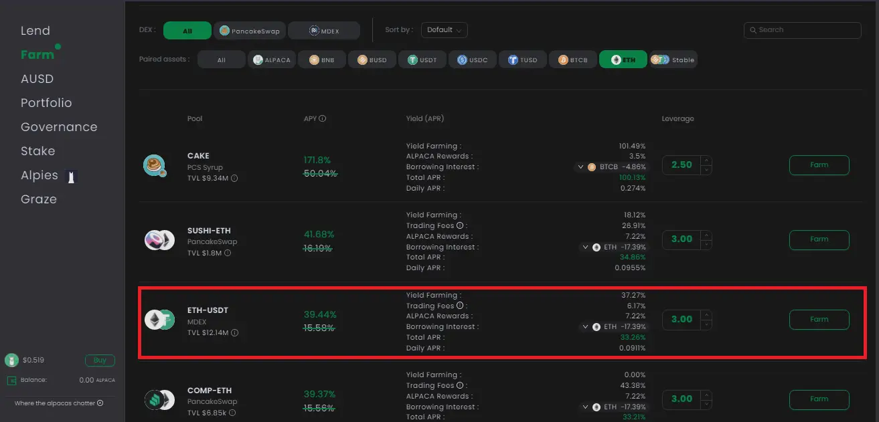Click the TVL info icon under ETH-USDT
The width and height of the screenshot is (879, 422).
coord(234,333)
